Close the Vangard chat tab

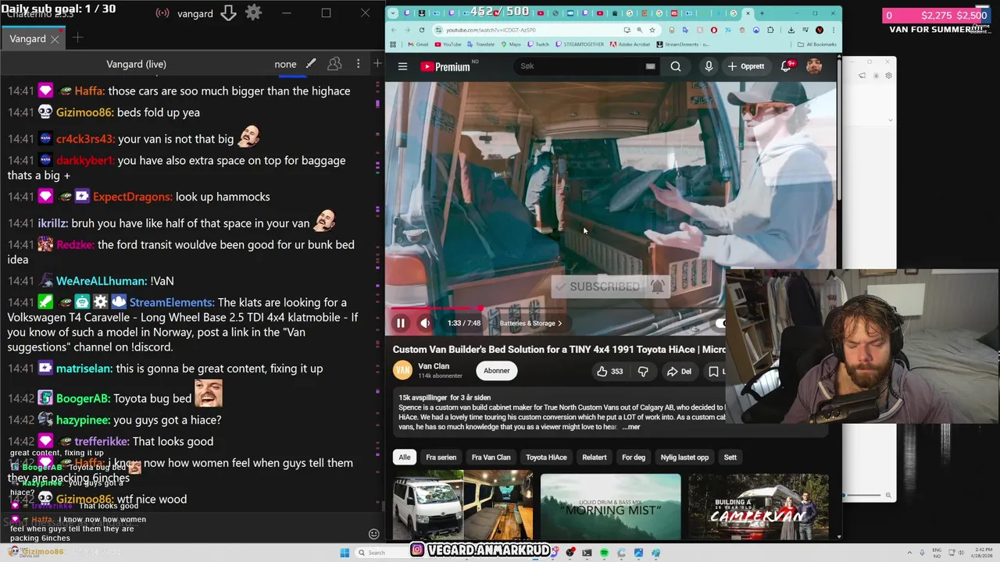[55, 39]
